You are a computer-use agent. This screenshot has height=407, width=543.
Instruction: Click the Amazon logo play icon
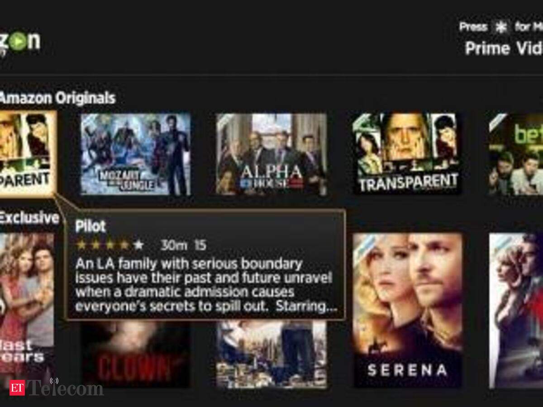[x=17, y=43]
